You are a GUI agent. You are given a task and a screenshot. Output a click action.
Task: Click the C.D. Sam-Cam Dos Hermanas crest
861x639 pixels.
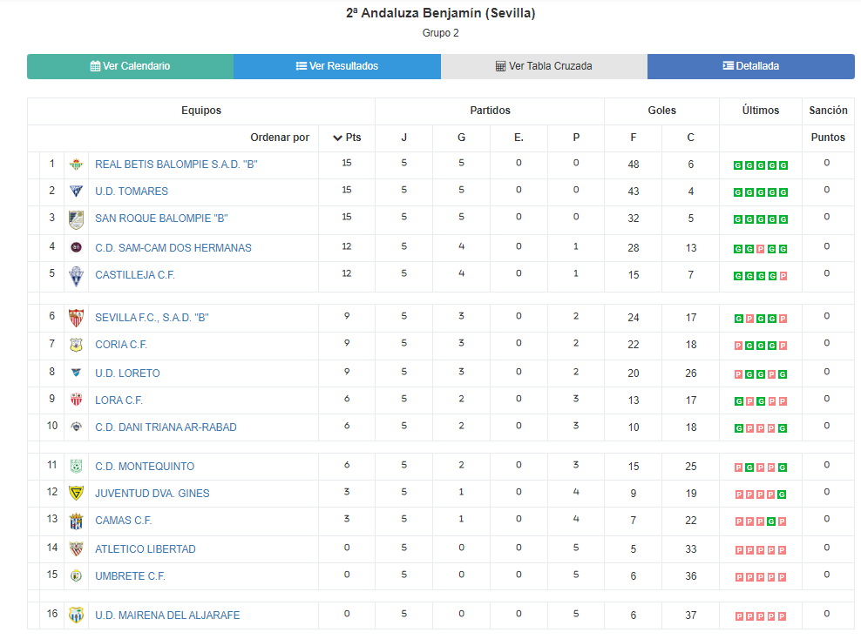tap(77, 247)
